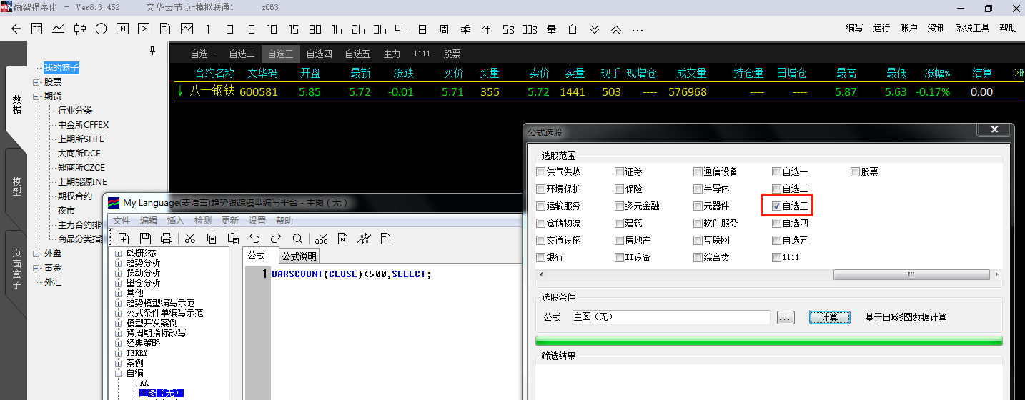This screenshot has width=1025, height=400.
Task: Open the candlestick chart view icon
Action: [79, 29]
